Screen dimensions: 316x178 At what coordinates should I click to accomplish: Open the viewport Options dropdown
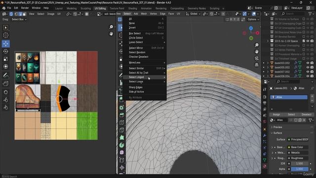(253, 20)
